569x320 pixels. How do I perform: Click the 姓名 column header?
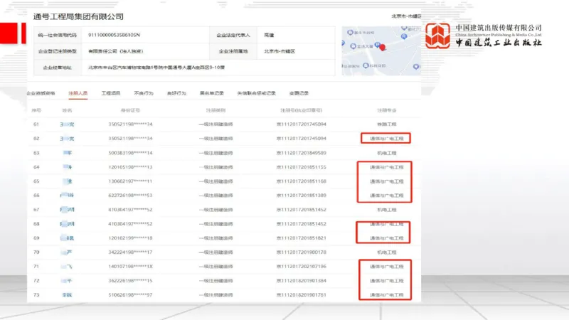tap(67, 110)
